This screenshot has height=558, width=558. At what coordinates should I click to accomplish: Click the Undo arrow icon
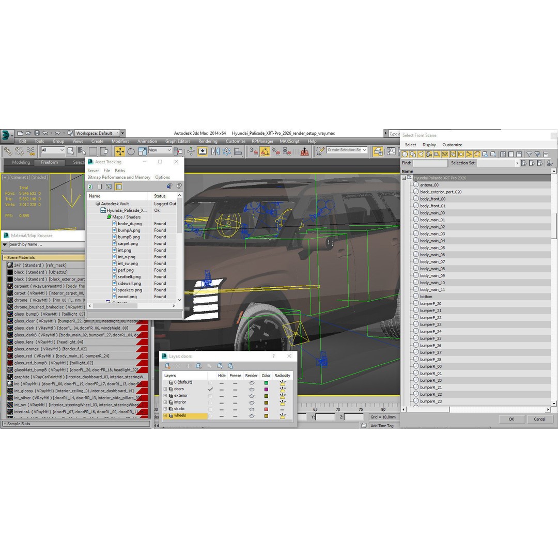coord(45,133)
